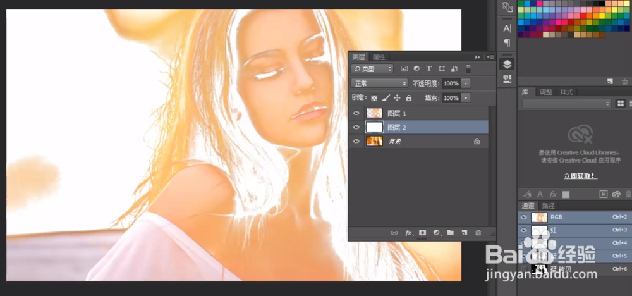Image resolution: width=632 pixels, height=296 pixels.
Task: Open the 不透明度 opacity slider arrow
Action: 466,83
